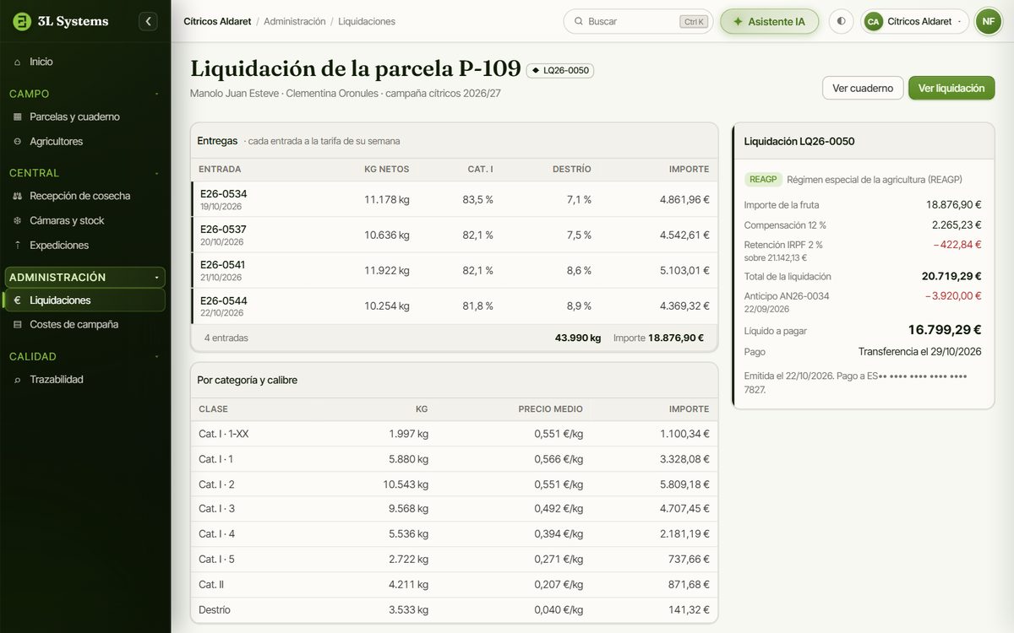Click the Ctrl K shortcut badge
This screenshot has height=633, width=1014.
coord(694,22)
